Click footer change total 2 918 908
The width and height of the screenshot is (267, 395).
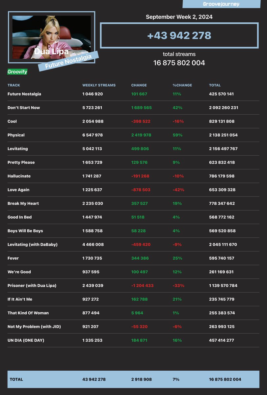coord(141,380)
